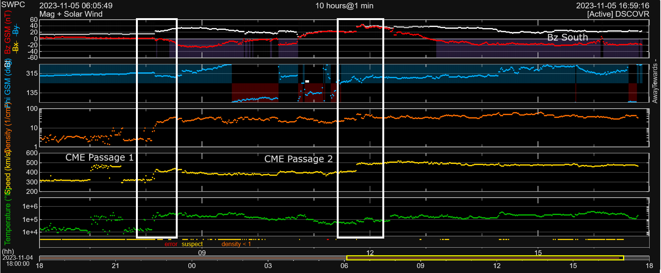Click the '03' tick on overview timeline
The height and width of the screenshot is (273, 661).
[x=268, y=266]
